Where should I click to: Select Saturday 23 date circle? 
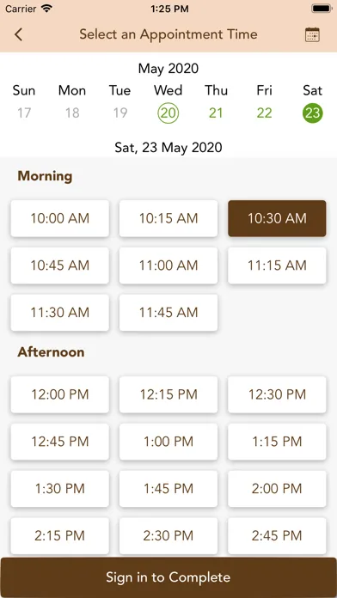coord(313,113)
